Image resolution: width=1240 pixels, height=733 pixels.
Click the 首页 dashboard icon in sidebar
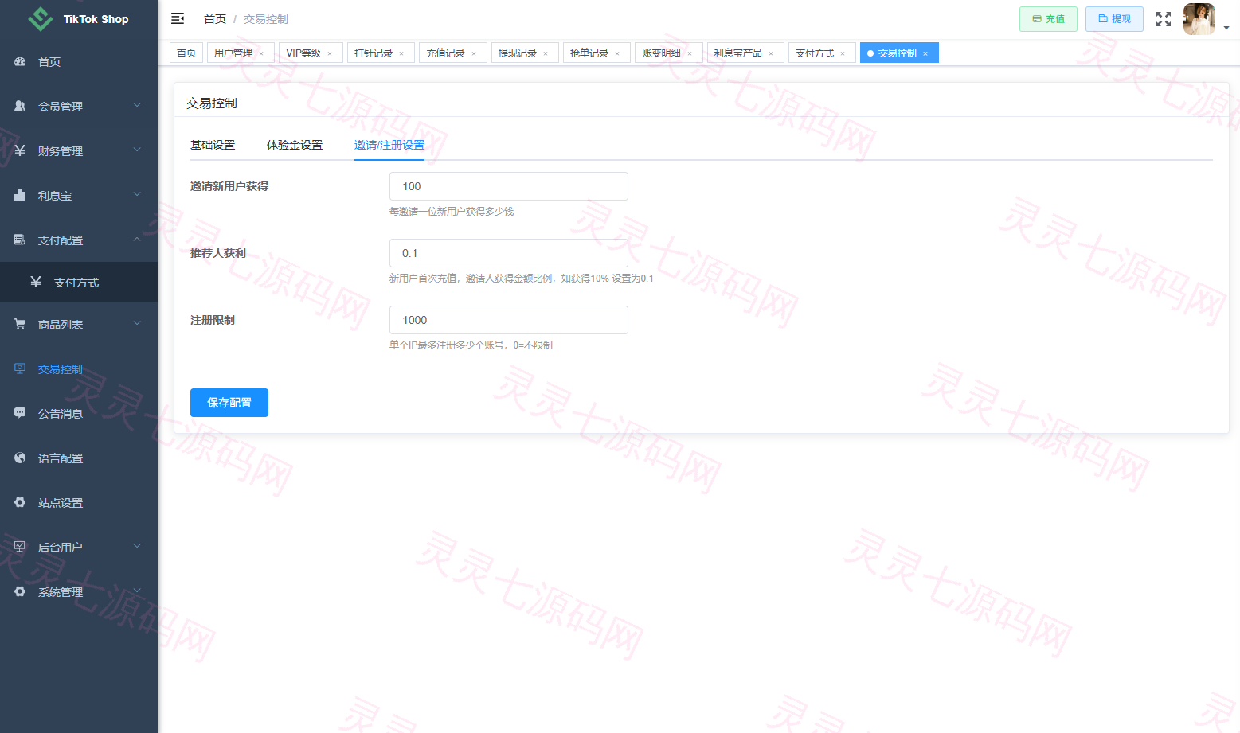[x=20, y=61]
